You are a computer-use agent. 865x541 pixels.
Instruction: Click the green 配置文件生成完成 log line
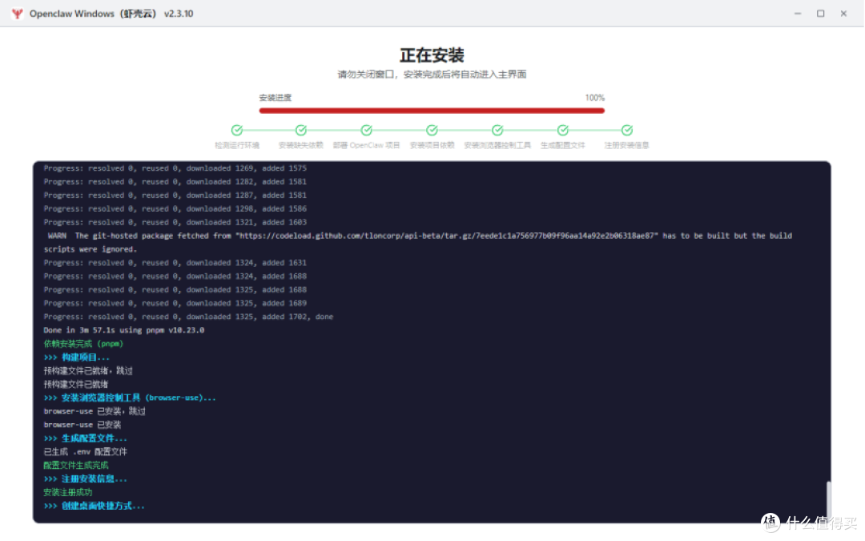[76, 466]
